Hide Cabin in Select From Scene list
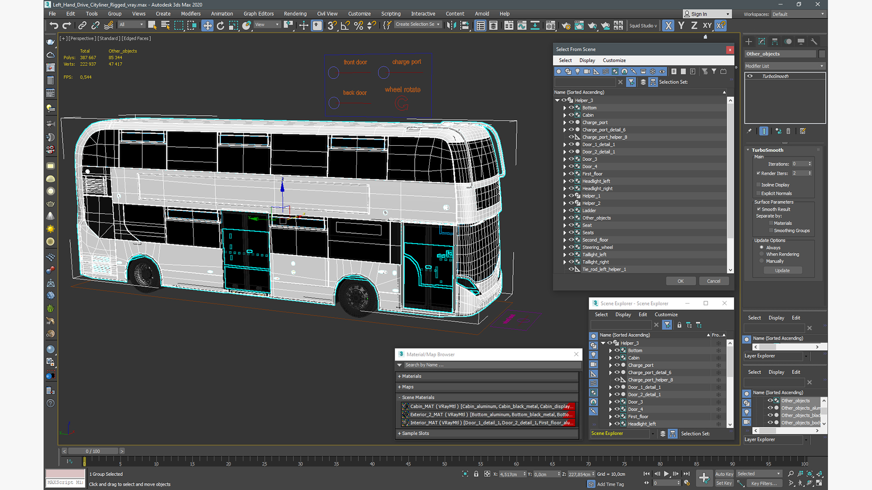The height and width of the screenshot is (490, 872). pyautogui.click(x=571, y=115)
